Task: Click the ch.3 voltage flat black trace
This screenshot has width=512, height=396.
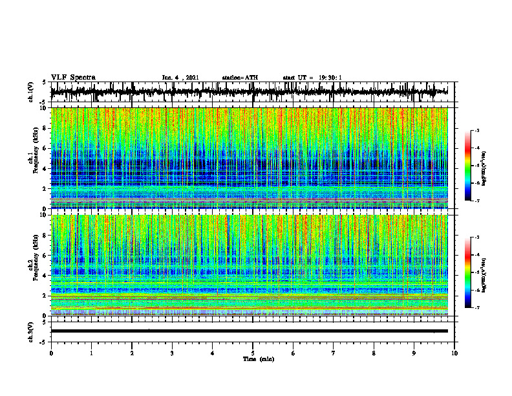Action: 249,331
